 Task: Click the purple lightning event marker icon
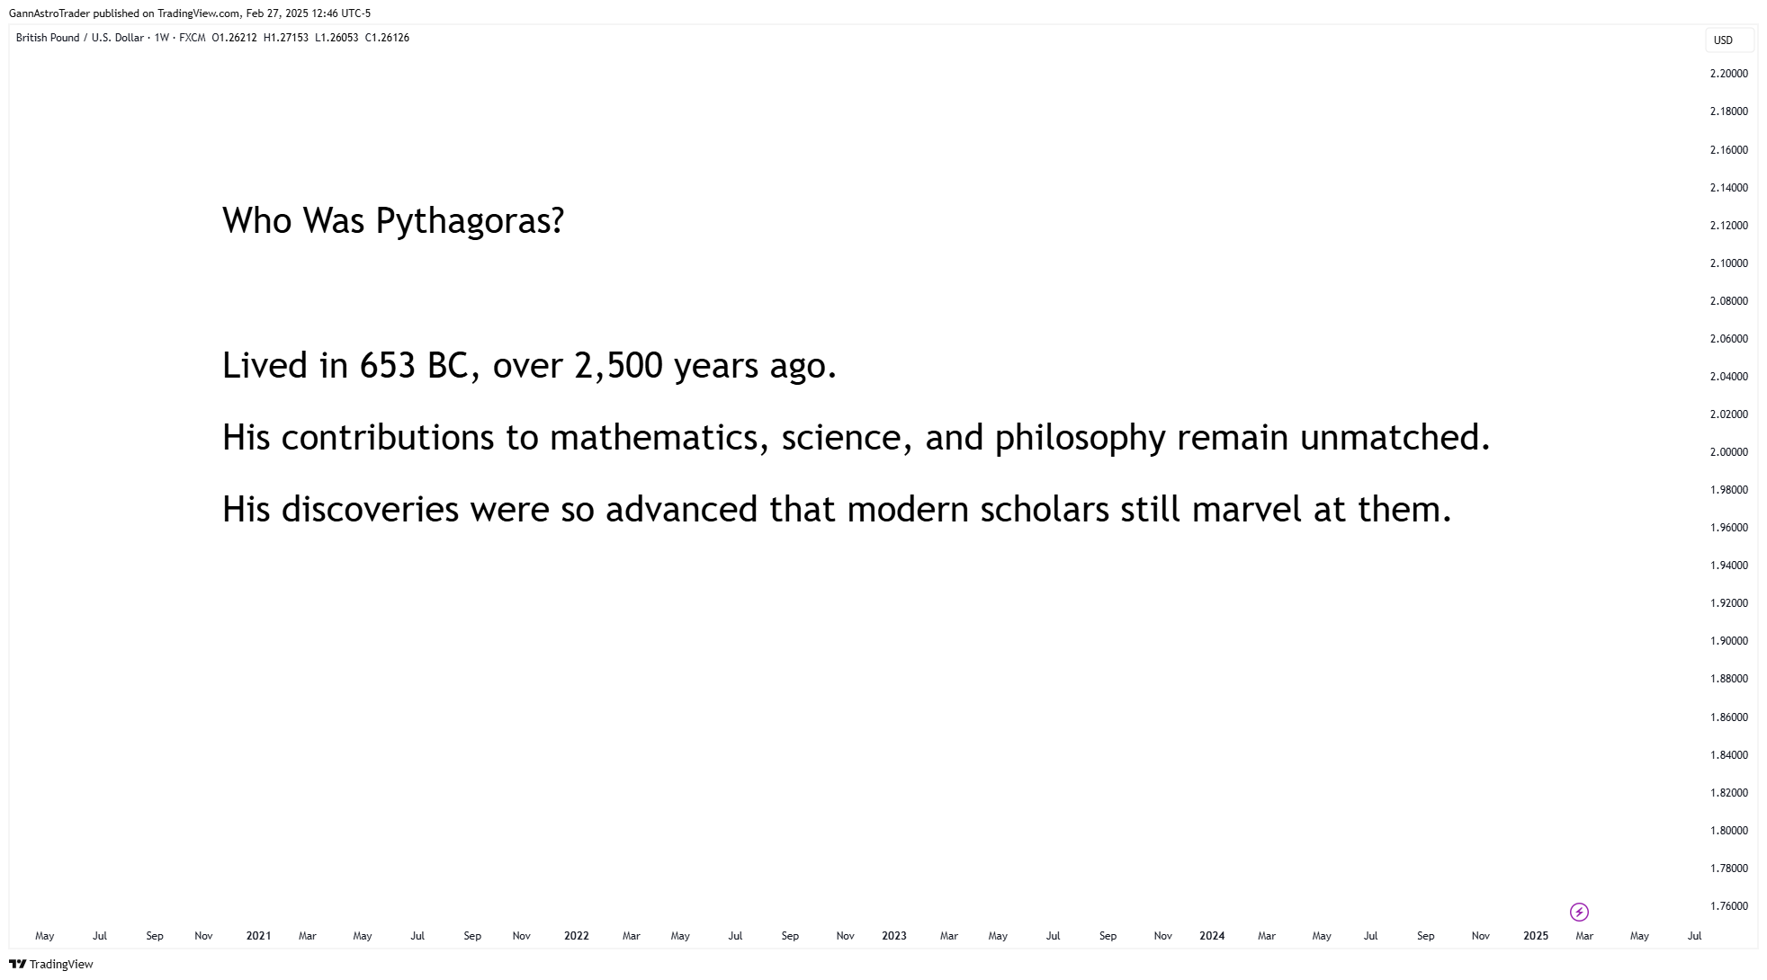point(1579,912)
